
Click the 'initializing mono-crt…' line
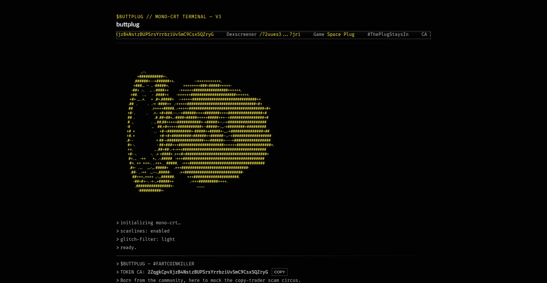[150, 223]
